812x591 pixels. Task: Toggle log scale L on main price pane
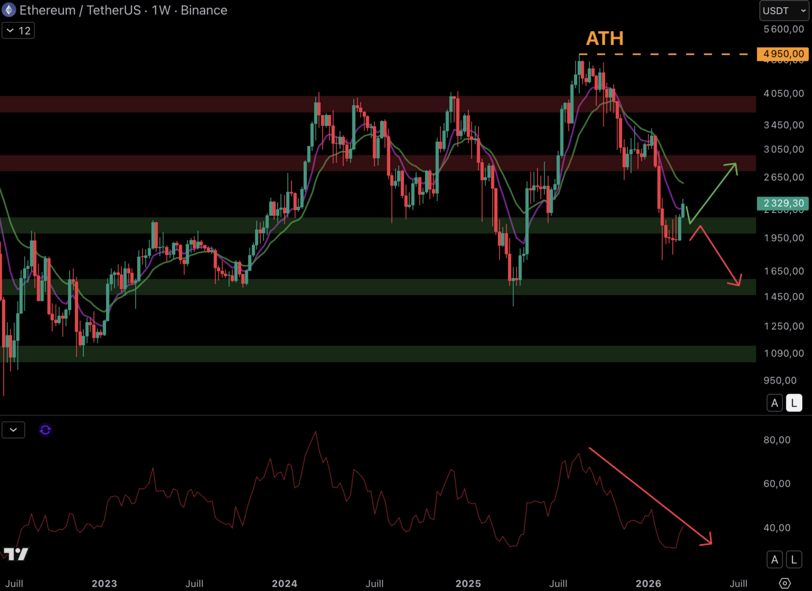[x=794, y=403]
